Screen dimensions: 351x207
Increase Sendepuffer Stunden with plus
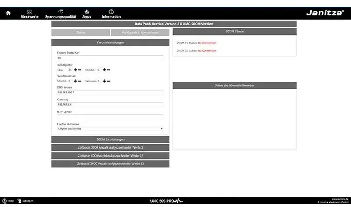click(104, 70)
